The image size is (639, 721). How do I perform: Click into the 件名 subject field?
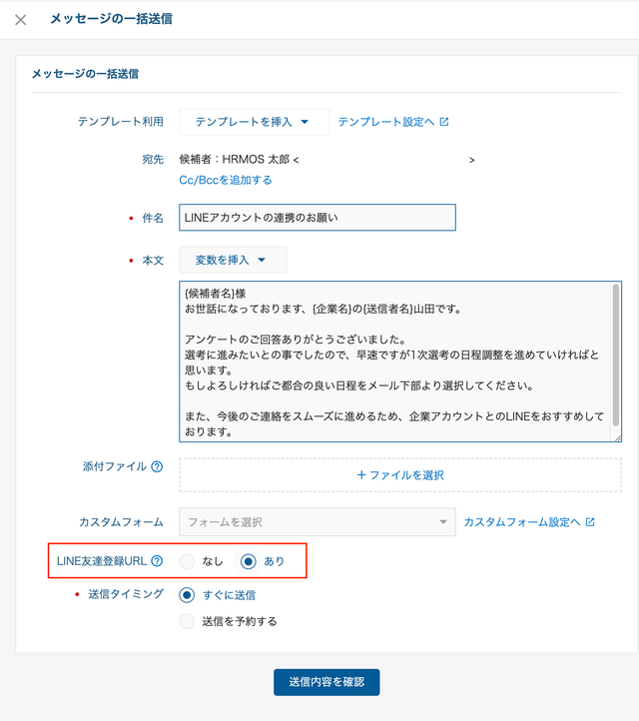[x=317, y=217]
